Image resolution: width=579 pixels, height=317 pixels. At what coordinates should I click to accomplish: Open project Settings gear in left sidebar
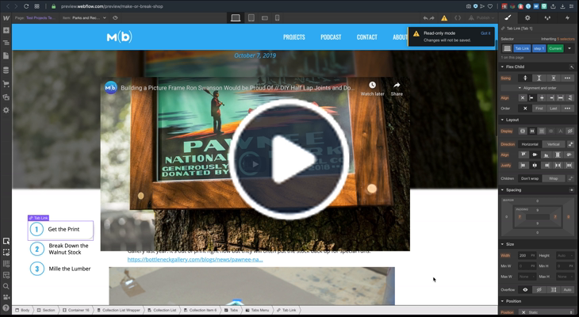[x=6, y=110]
